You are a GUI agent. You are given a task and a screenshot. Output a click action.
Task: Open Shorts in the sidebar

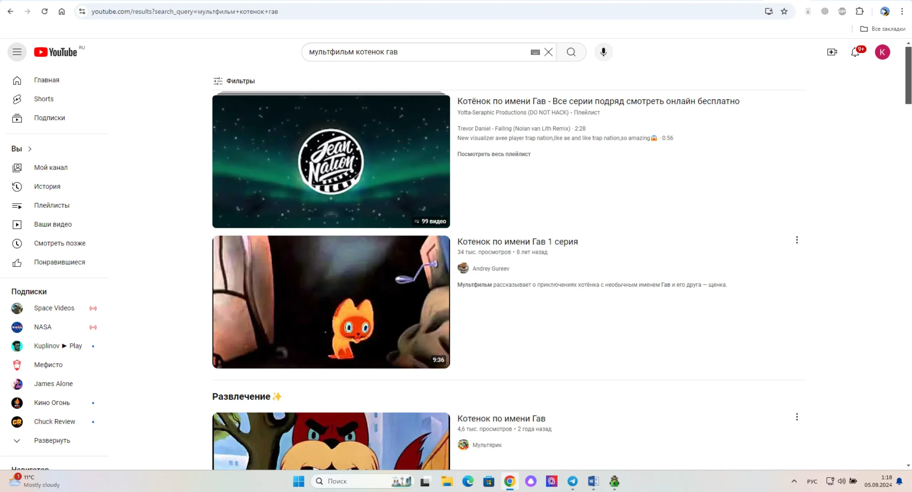[x=43, y=99]
